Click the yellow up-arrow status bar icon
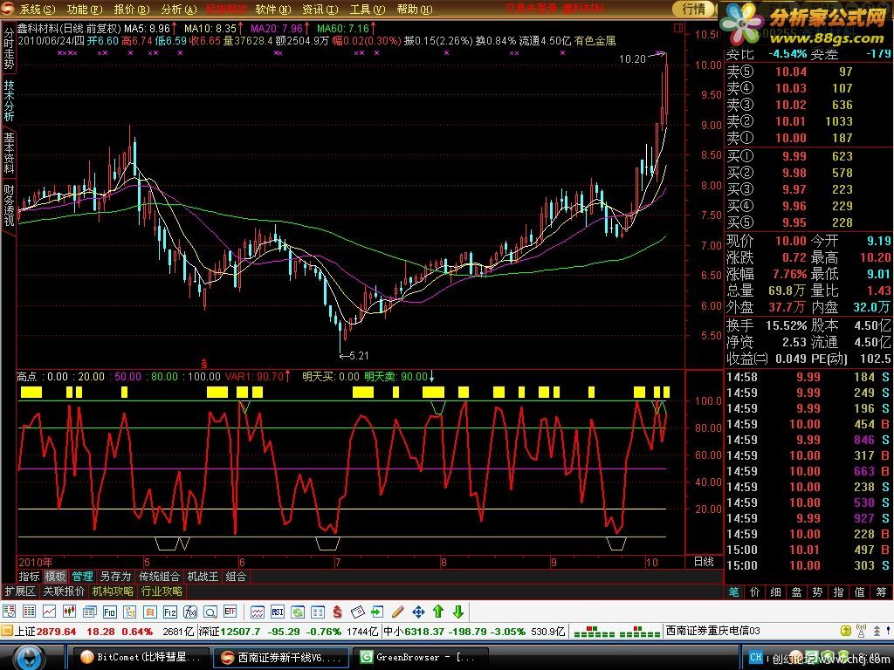This screenshot has width=894, height=670. (846, 631)
